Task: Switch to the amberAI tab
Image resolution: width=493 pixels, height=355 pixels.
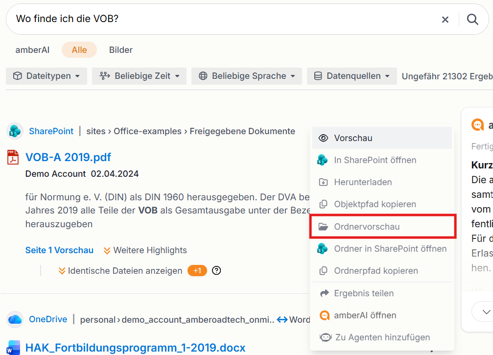Action: pos(32,49)
